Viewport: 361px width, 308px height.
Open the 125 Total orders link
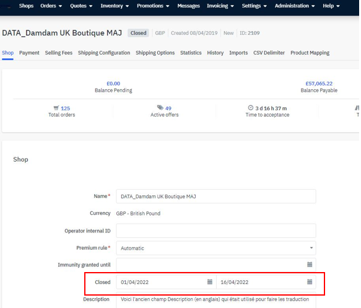tap(66, 108)
